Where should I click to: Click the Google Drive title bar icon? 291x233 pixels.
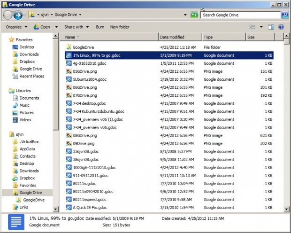coord(5,5)
